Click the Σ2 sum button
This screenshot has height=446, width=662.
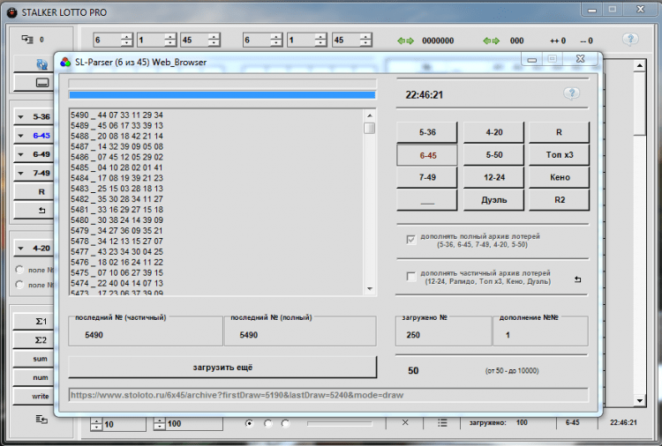pos(41,340)
